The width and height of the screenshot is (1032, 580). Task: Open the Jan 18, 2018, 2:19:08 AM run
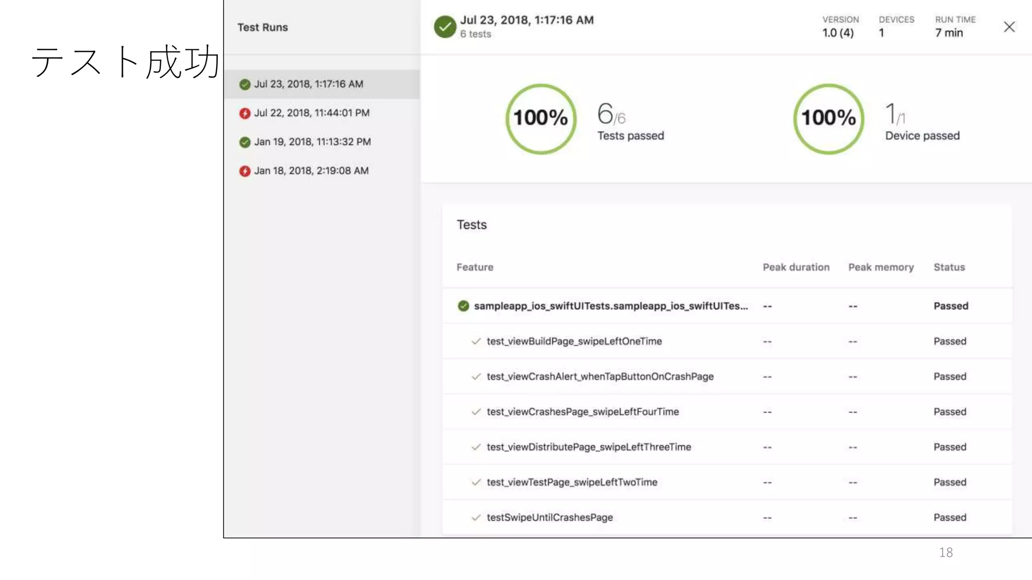point(311,171)
